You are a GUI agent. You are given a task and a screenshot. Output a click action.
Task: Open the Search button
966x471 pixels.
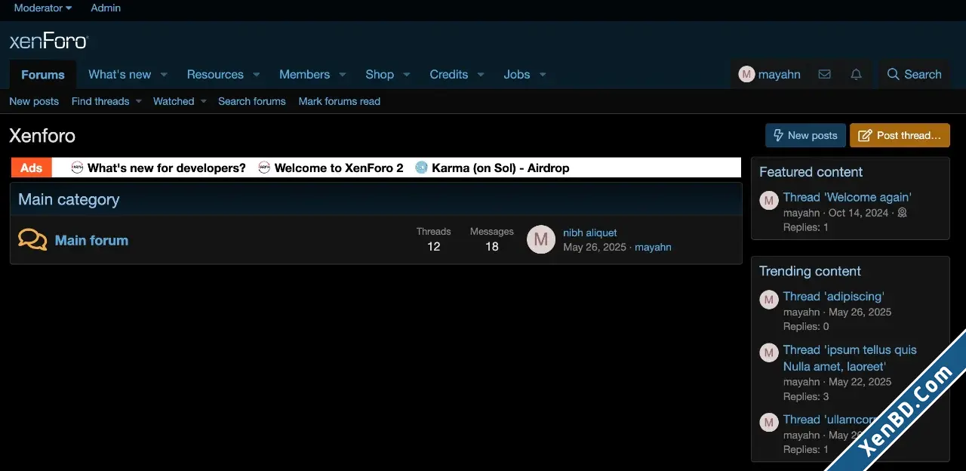pos(914,74)
